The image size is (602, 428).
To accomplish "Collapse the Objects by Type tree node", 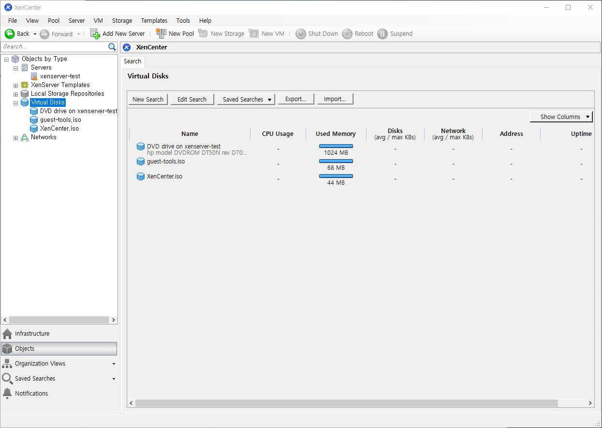I will pos(6,59).
